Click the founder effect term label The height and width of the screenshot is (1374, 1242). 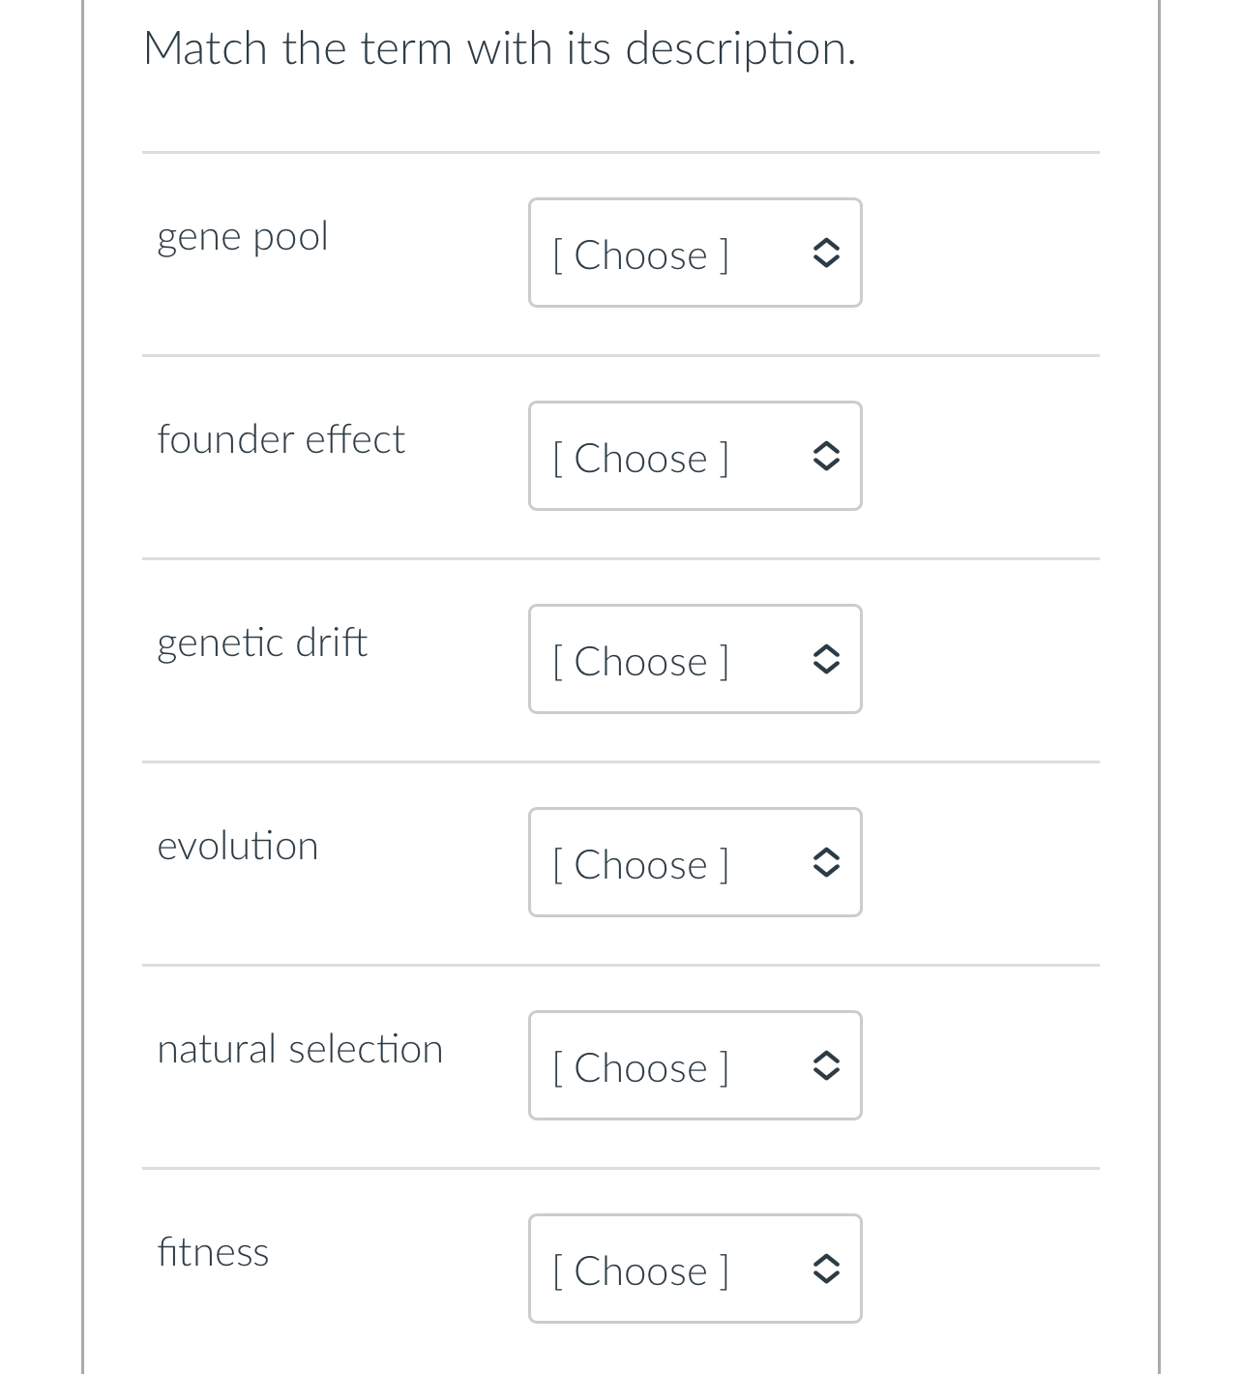click(281, 438)
